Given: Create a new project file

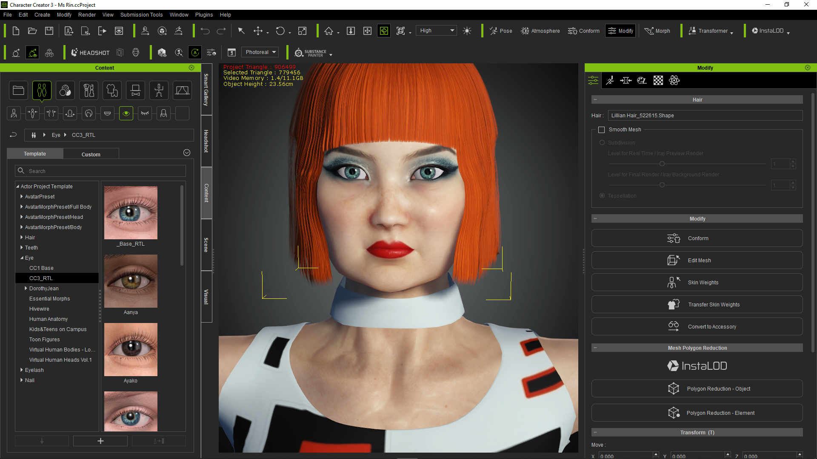Looking at the screenshot, I should [16, 31].
